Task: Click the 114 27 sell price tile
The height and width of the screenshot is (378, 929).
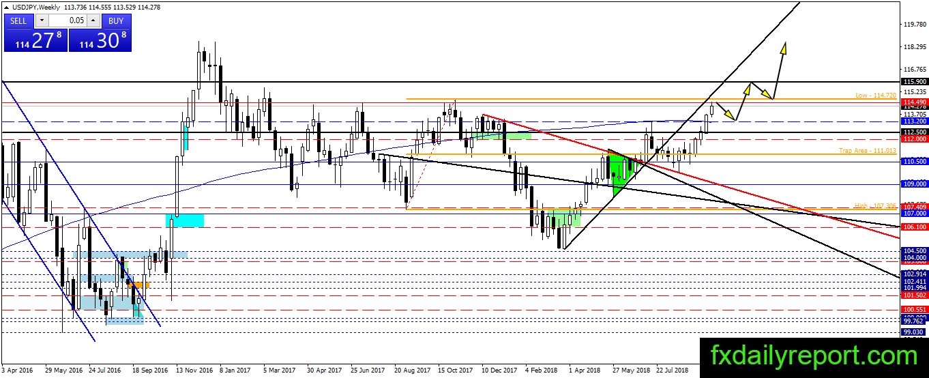Action: click(35, 40)
